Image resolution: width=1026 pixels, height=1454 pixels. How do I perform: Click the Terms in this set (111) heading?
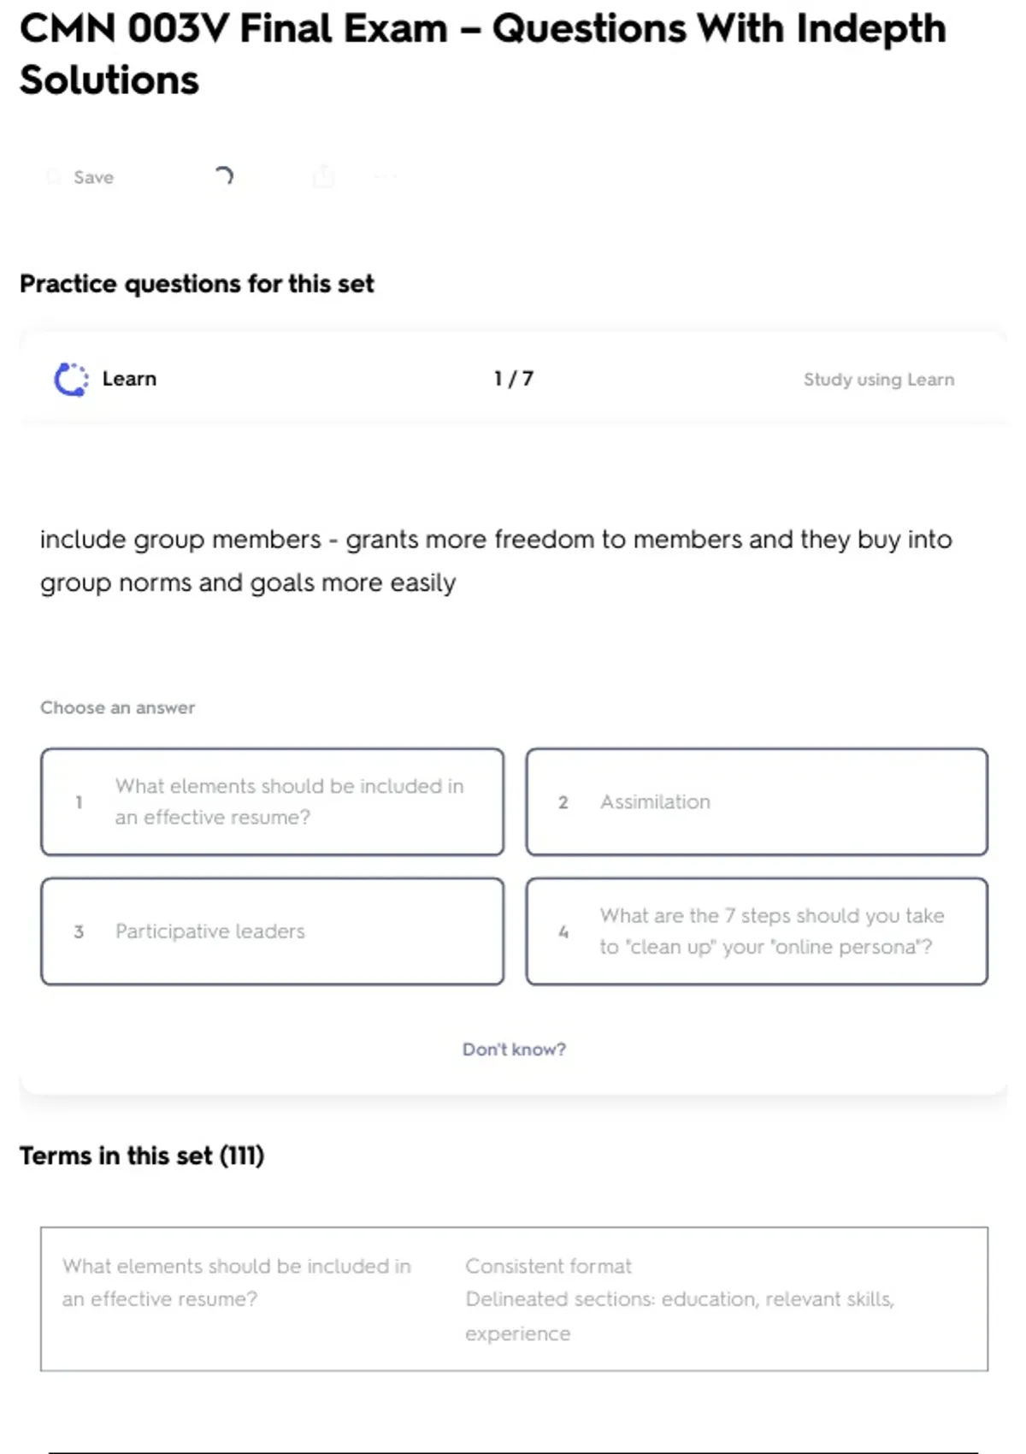coord(142,1156)
